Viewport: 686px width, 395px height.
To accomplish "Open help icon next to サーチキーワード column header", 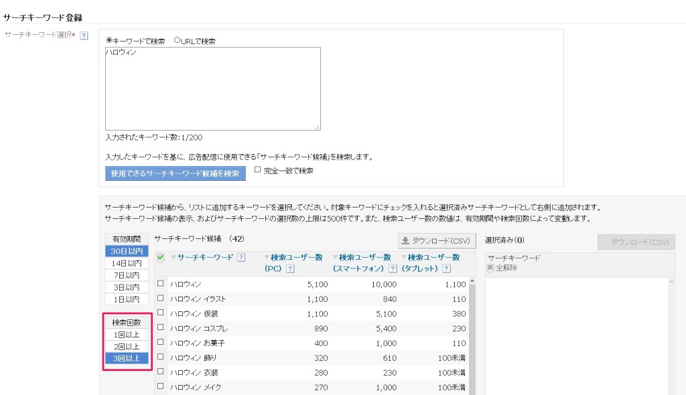I will 241,257.
